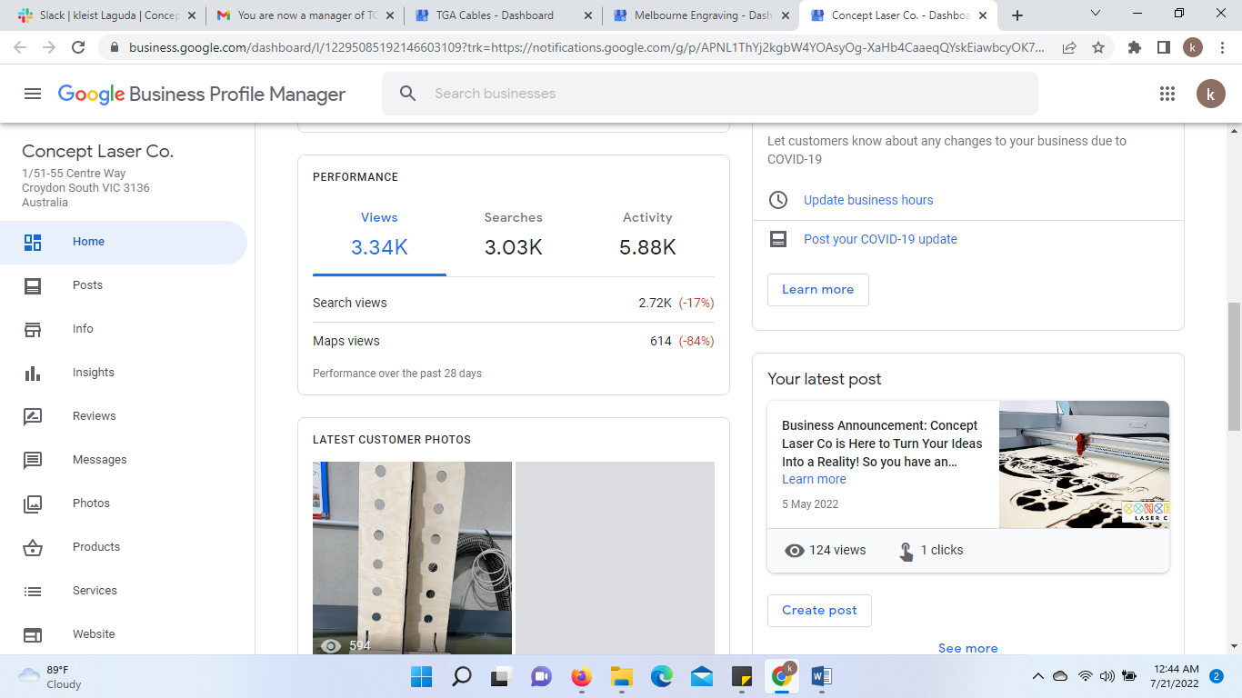Bookmark this page with the star icon

point(1098,47)
